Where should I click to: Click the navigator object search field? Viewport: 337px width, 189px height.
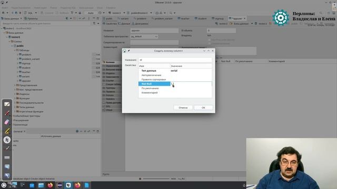point(46,23)
